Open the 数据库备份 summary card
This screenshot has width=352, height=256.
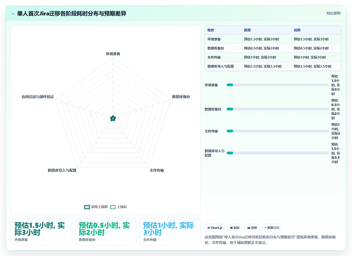[106, 231]
